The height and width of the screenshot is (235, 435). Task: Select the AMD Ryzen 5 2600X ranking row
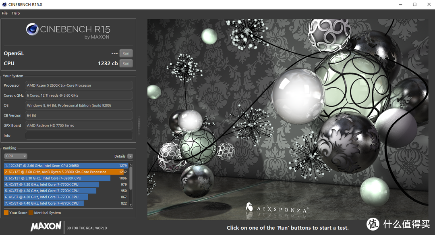coord(66,172)
